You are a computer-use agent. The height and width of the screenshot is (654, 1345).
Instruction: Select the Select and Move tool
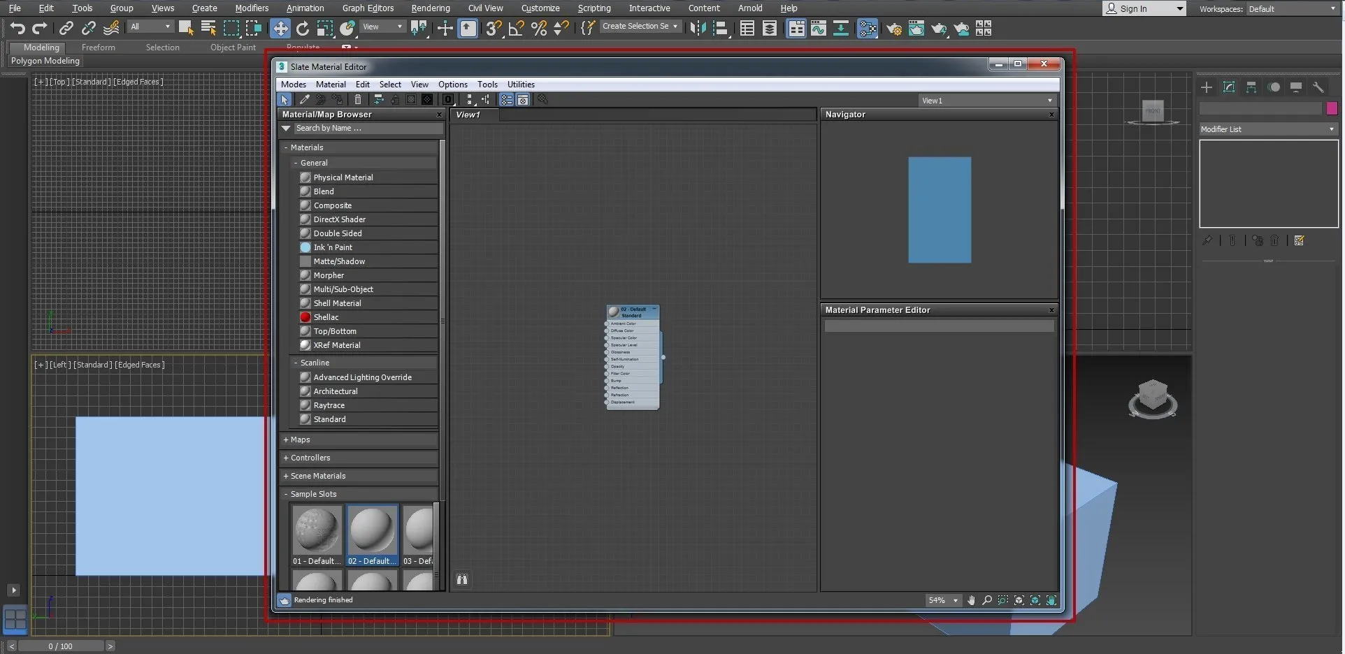(280, 28)
